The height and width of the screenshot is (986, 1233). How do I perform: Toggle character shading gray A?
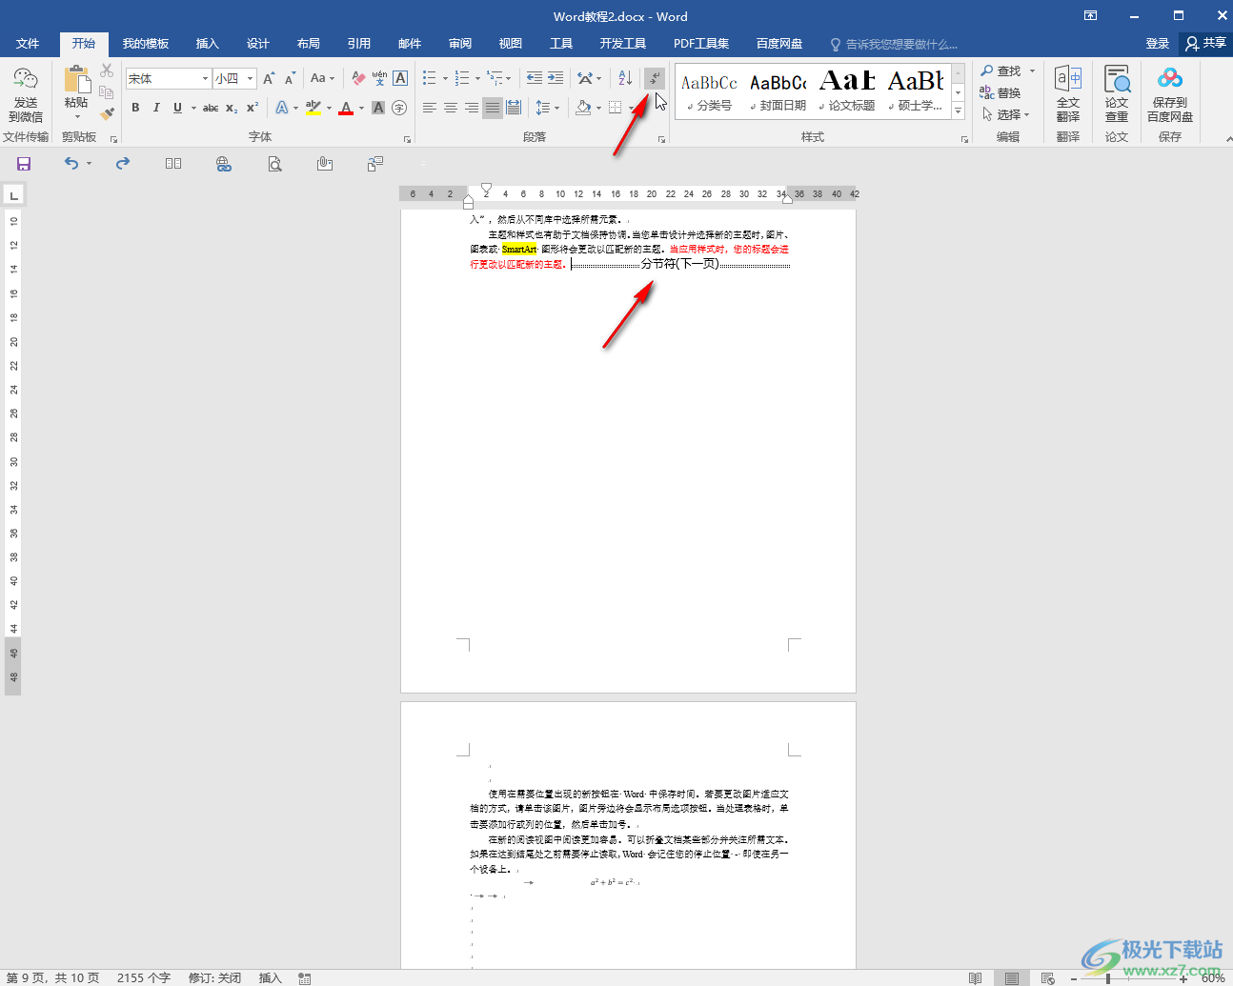pos(378,108)
